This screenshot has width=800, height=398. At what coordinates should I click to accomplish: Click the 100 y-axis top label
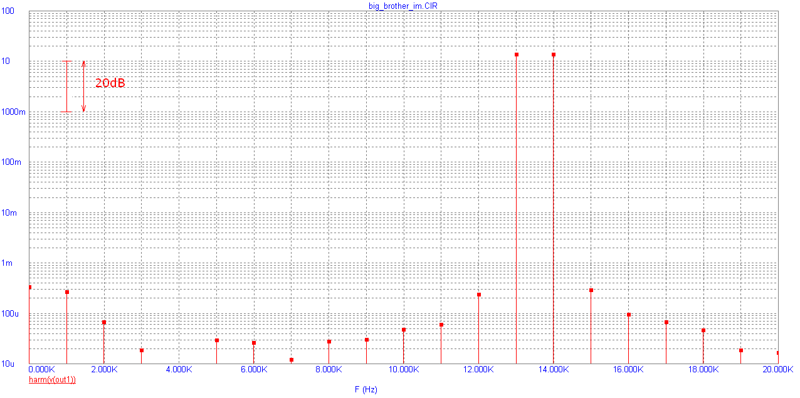coord(8,12)
